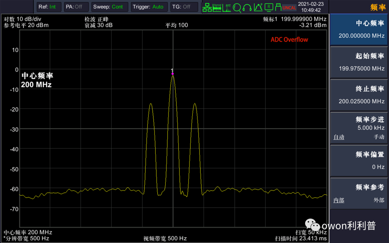Click the peak marker curve icon

pyautogui.click(x=258, y=8)
